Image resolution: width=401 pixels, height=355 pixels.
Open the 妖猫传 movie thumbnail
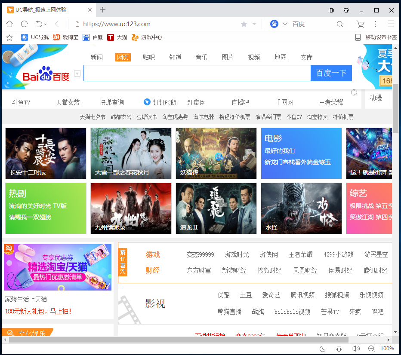pos(216,153)
